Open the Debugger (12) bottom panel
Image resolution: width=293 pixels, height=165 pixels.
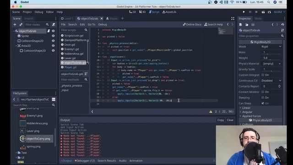pyautogui.click(x=85, y=160)
